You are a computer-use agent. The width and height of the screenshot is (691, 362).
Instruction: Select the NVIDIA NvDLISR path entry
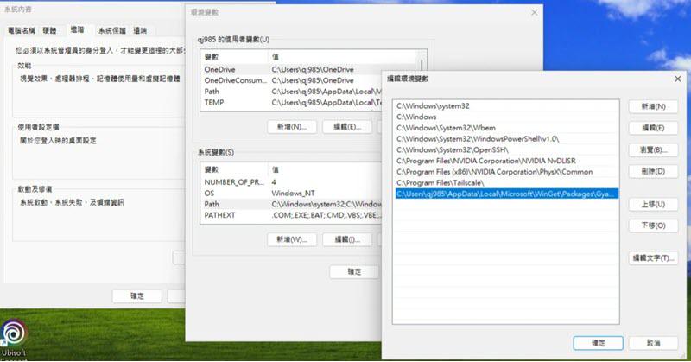505,161
